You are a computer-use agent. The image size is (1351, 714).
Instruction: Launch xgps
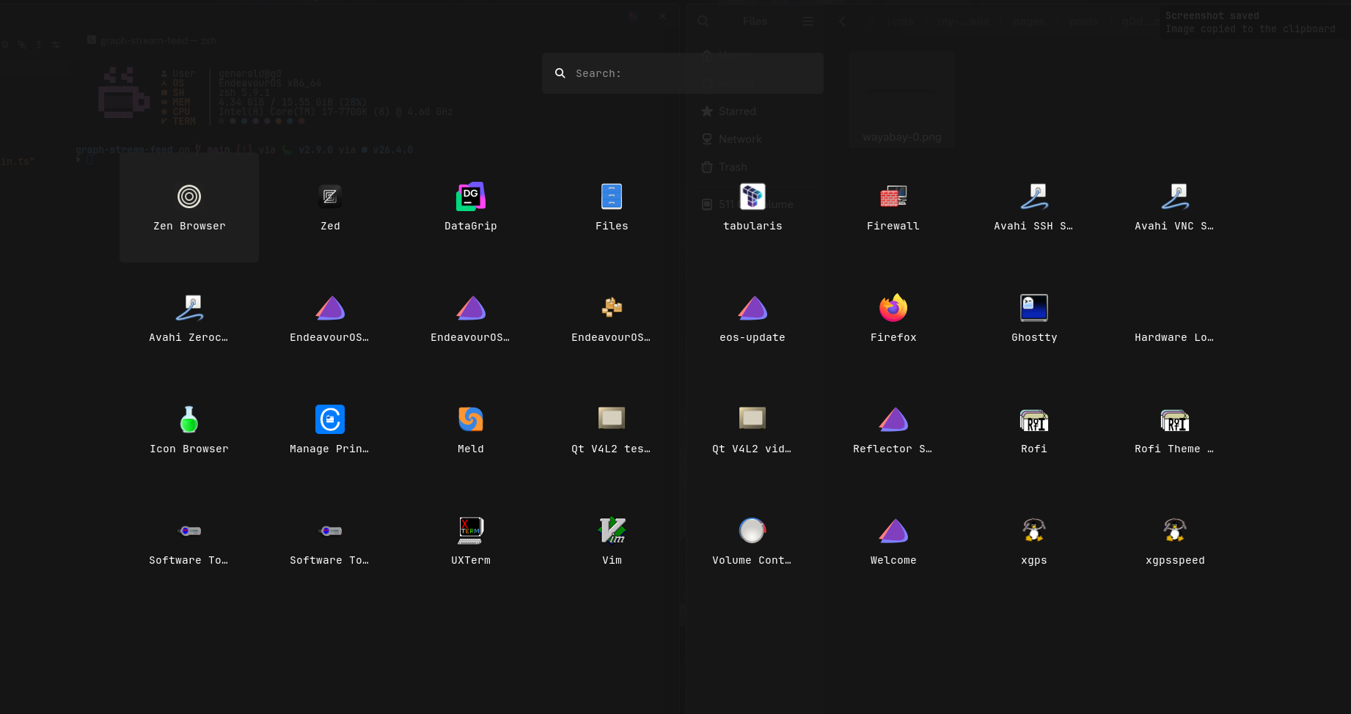pos(1034,542)
